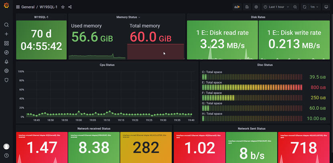
Task: Click the zoom out time range button
Action: (295, 7)
